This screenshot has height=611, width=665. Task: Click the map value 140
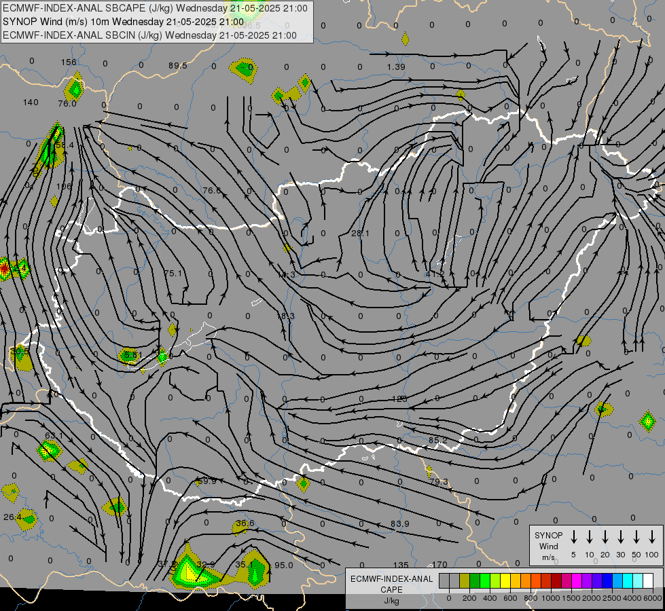click(x=31, y=103)
